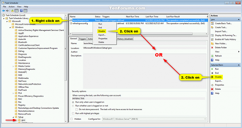Click the Forward arrow toolbar icon

(7, 11)
